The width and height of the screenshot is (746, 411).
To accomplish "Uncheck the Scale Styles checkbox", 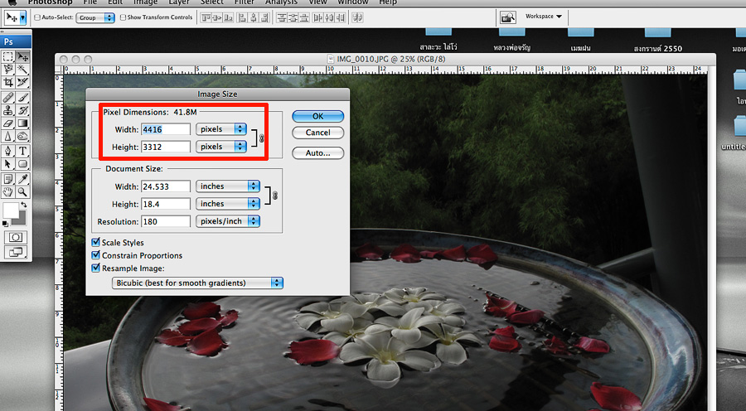I will (95, 243).
